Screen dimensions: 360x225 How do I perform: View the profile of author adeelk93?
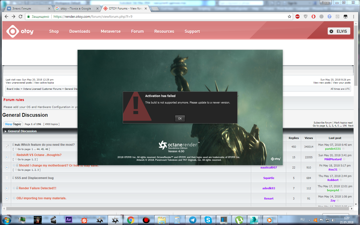point(269,188)
